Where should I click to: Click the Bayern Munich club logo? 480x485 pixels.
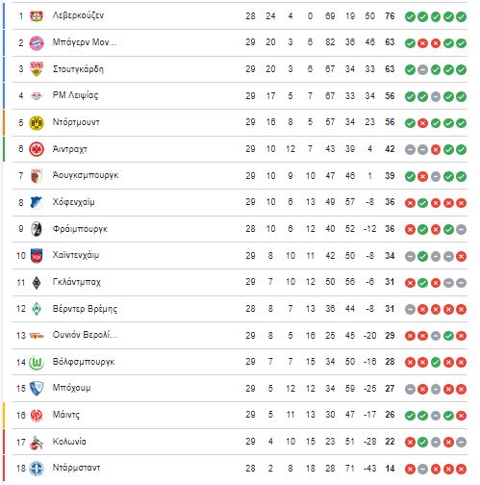37,42
